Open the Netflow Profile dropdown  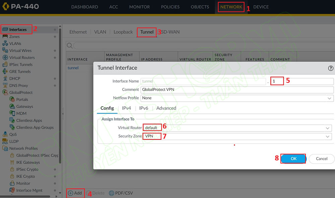click(329, 98)
